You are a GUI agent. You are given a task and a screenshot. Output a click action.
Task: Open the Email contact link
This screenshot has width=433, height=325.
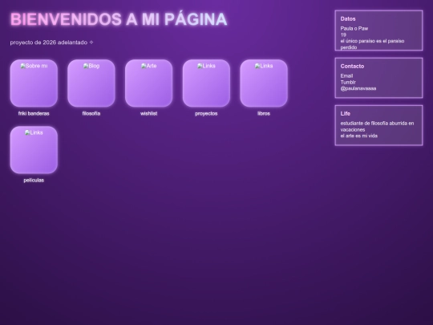pos(346,75)
